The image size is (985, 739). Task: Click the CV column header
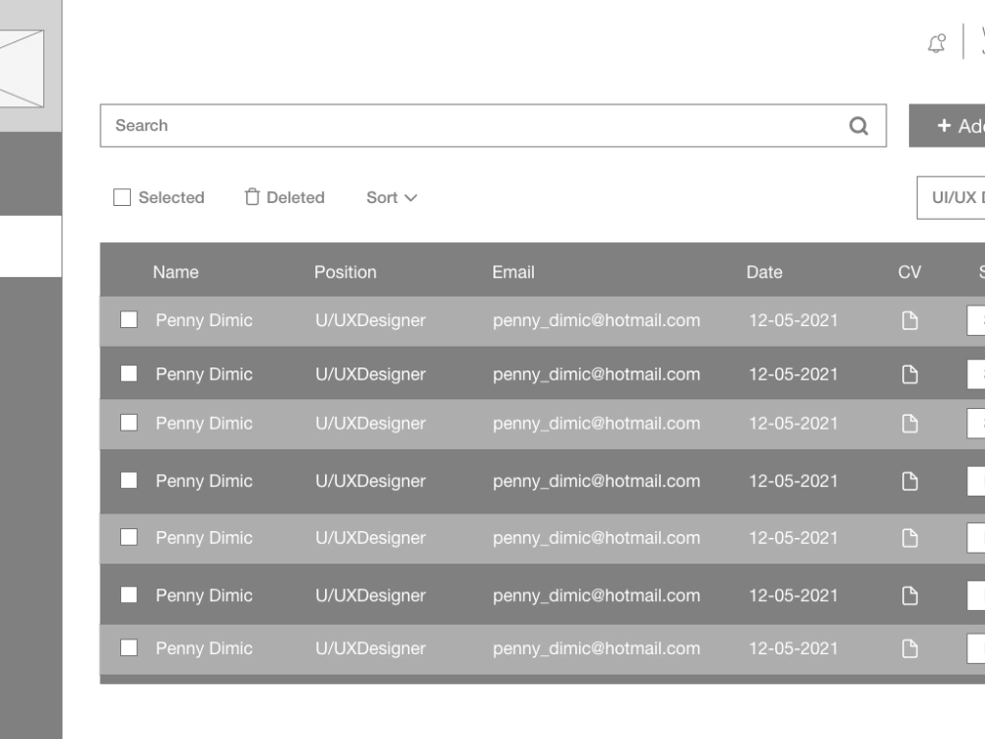[909, 272]
